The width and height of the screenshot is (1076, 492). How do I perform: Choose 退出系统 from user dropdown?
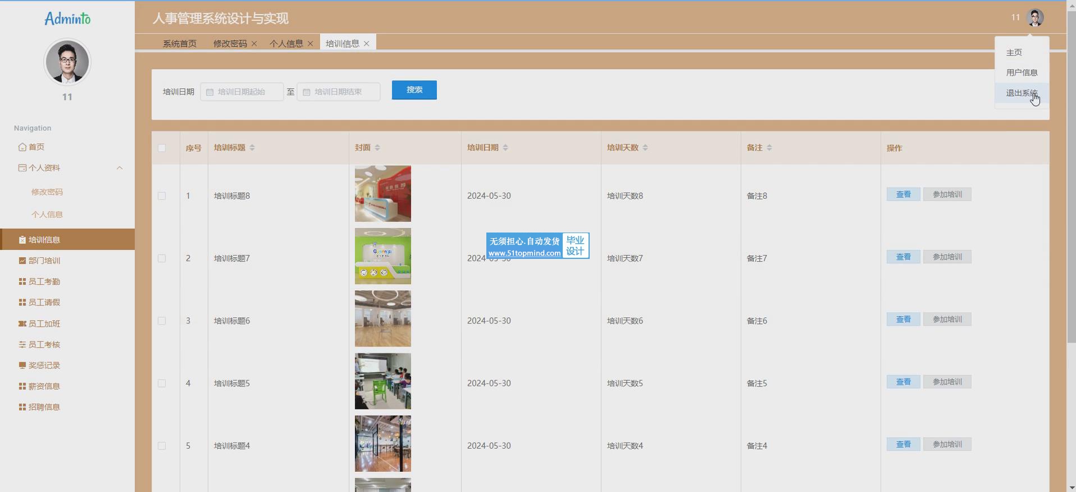click(x=1022, y=93)
